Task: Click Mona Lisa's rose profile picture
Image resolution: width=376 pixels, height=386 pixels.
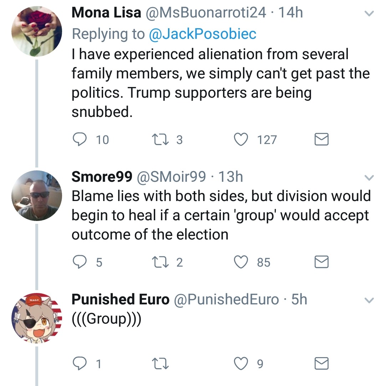Action: (37, 32)
